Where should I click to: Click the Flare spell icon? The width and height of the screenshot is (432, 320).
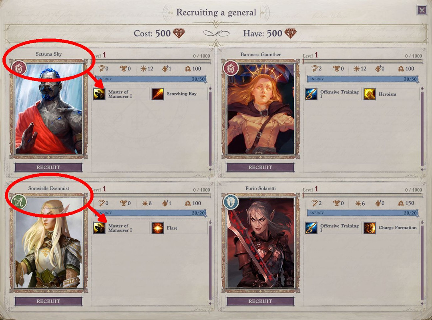158,228
